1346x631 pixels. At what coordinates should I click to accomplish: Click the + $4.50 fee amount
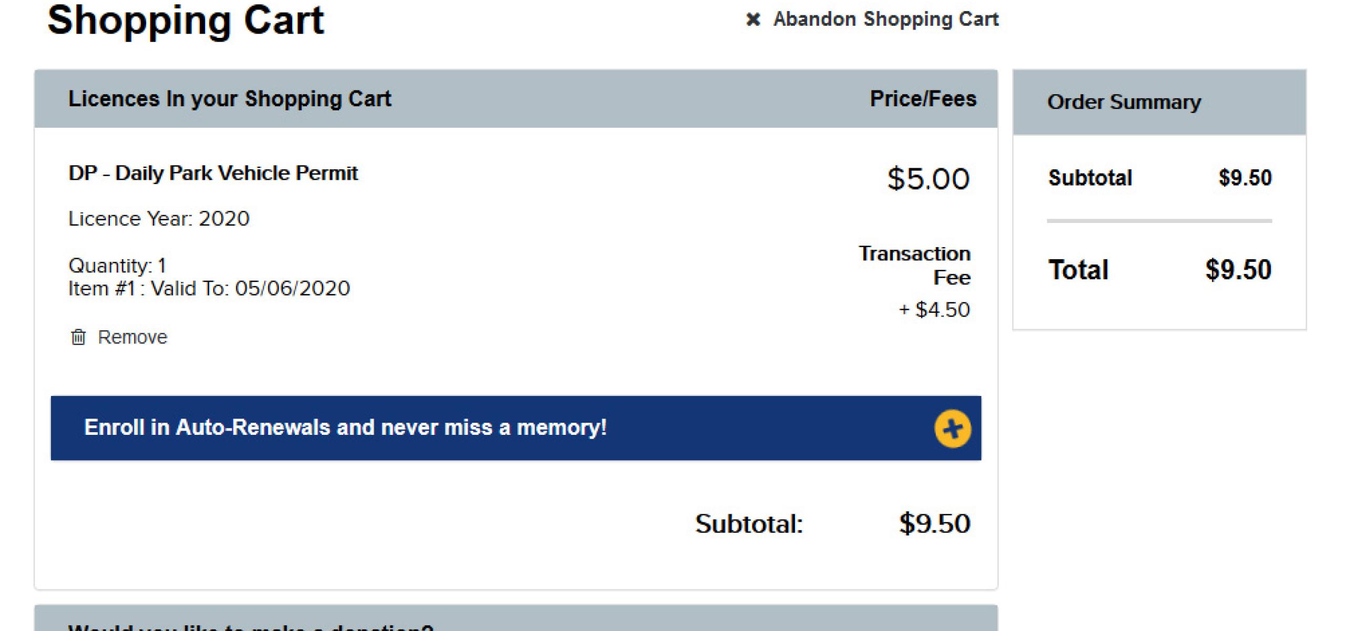point(934,310)
